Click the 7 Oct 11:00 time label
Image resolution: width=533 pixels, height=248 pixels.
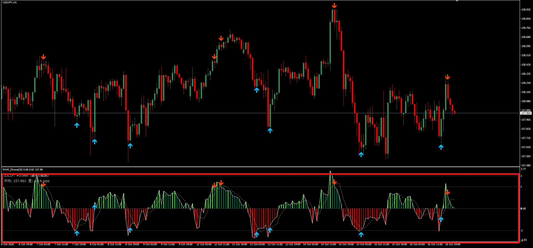pos(61,244)
